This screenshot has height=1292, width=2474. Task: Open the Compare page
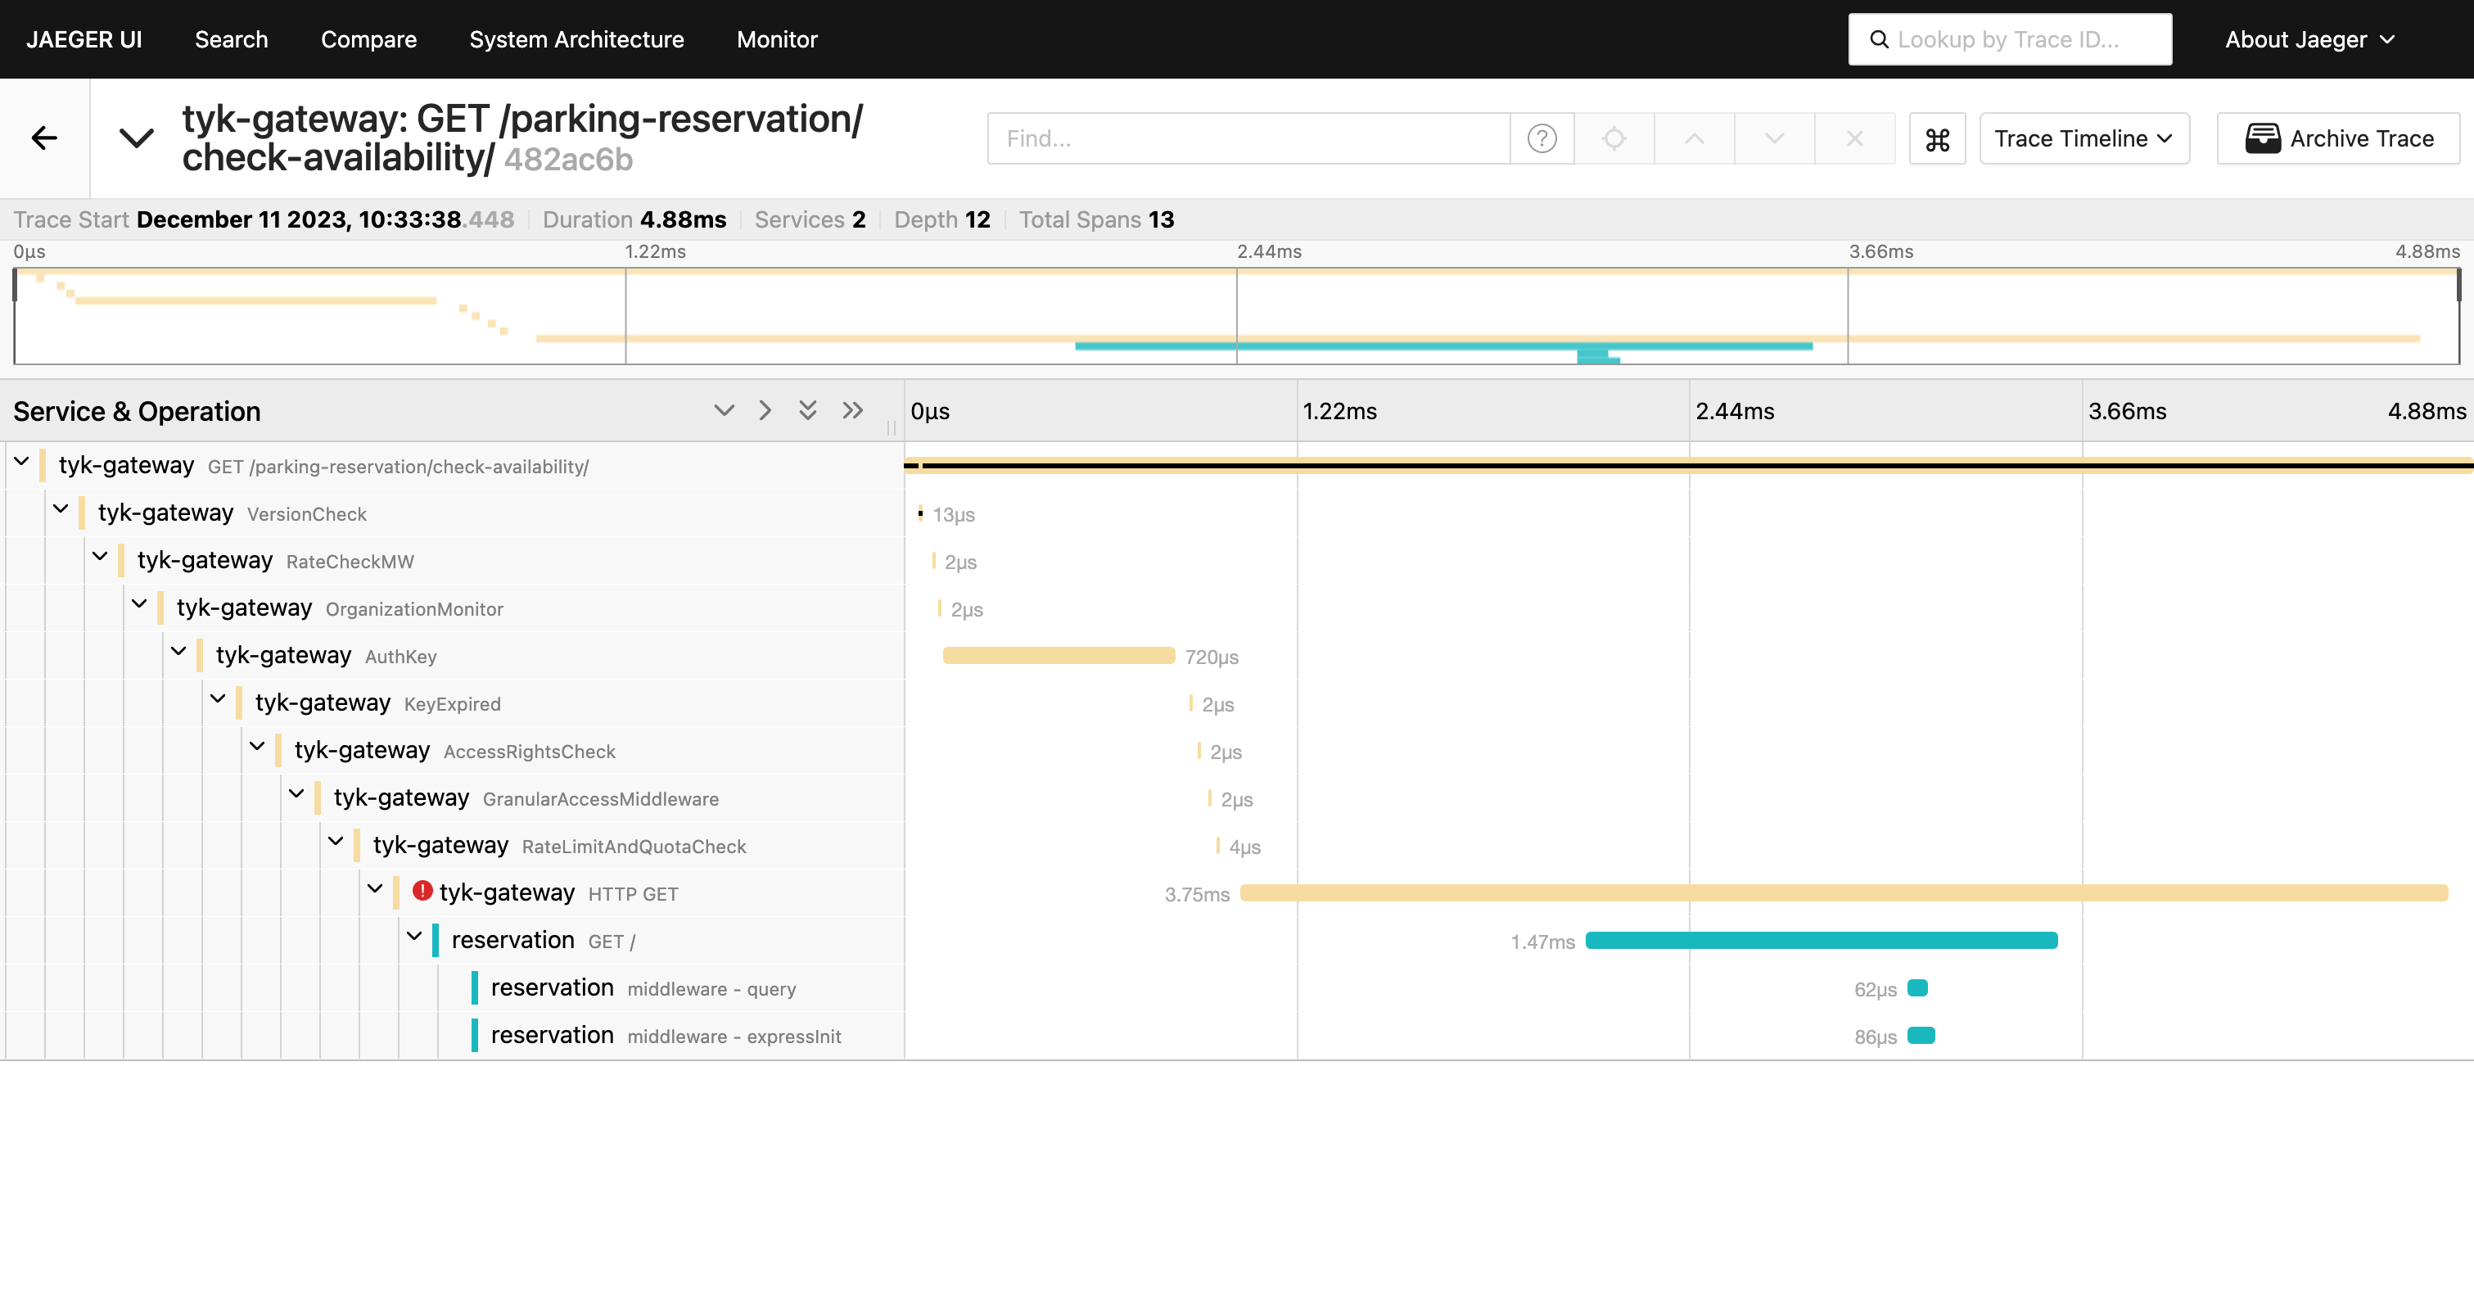click(368, 39)
